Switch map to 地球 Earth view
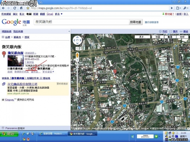The width and height of the screenshot is (190, 142). point(182,37)
